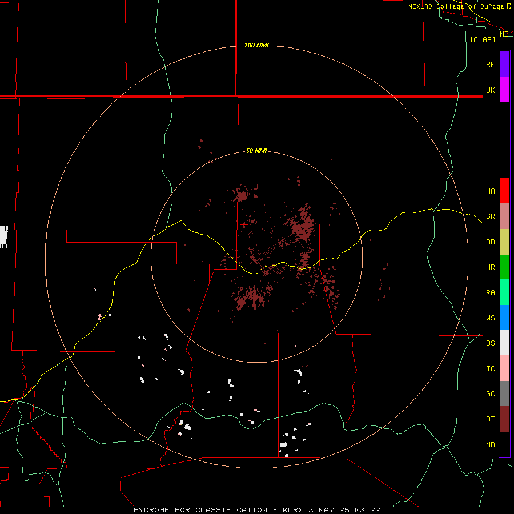This screenshot has width=514, height=514.
Task: Click the 'HA' legend label
Action: point(490,191)
